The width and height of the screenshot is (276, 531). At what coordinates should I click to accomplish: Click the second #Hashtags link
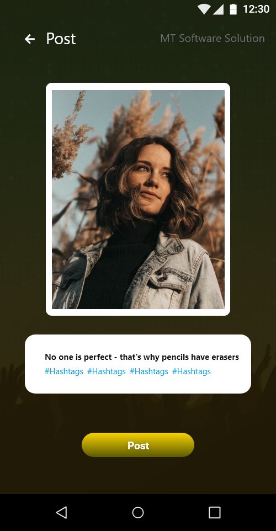tap(107, 371)
